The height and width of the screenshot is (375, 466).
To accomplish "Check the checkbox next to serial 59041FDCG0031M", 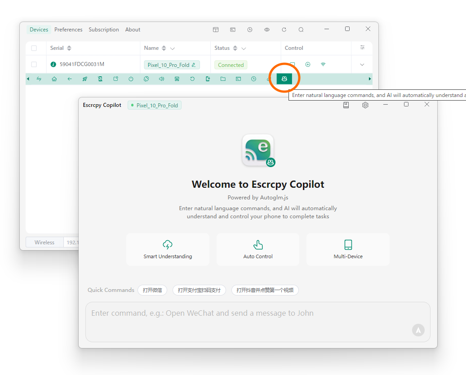I will click(34, 64).
